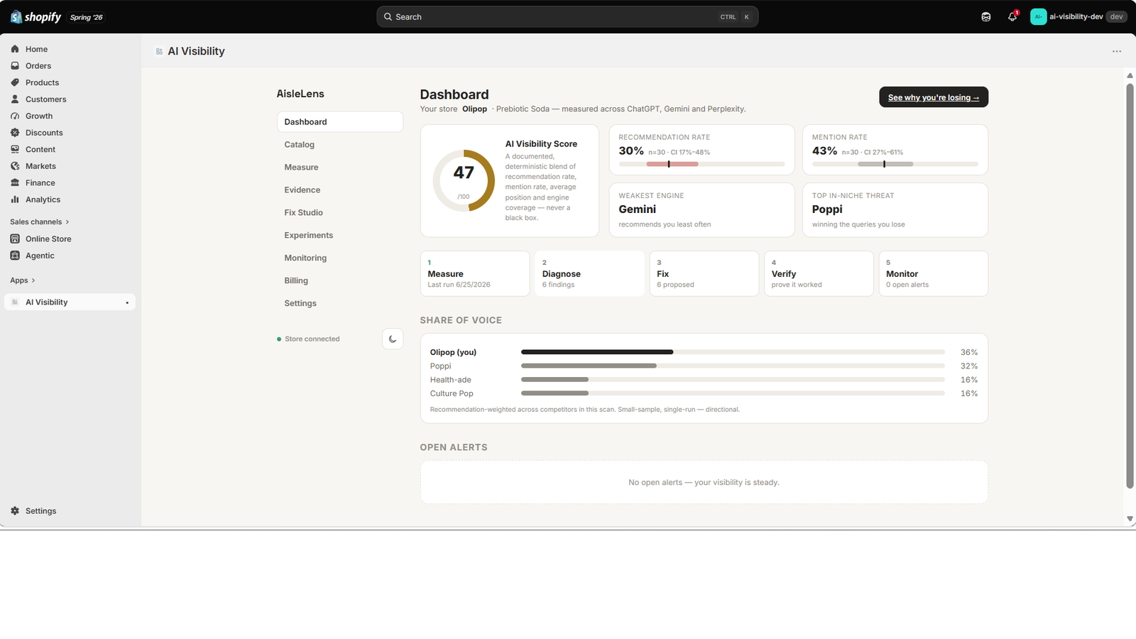1136x639 pixels.
Task: Open the Weakest Engine Gemini card
Action: 701,210
